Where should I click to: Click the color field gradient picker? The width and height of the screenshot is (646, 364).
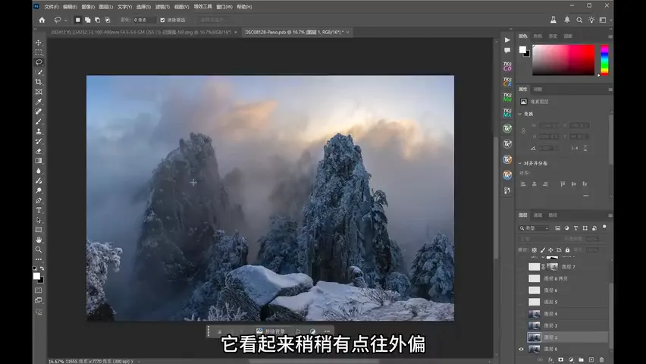(x=563, y=60)
